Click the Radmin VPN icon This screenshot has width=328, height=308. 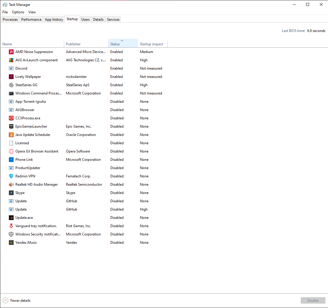tap(11, 176)
